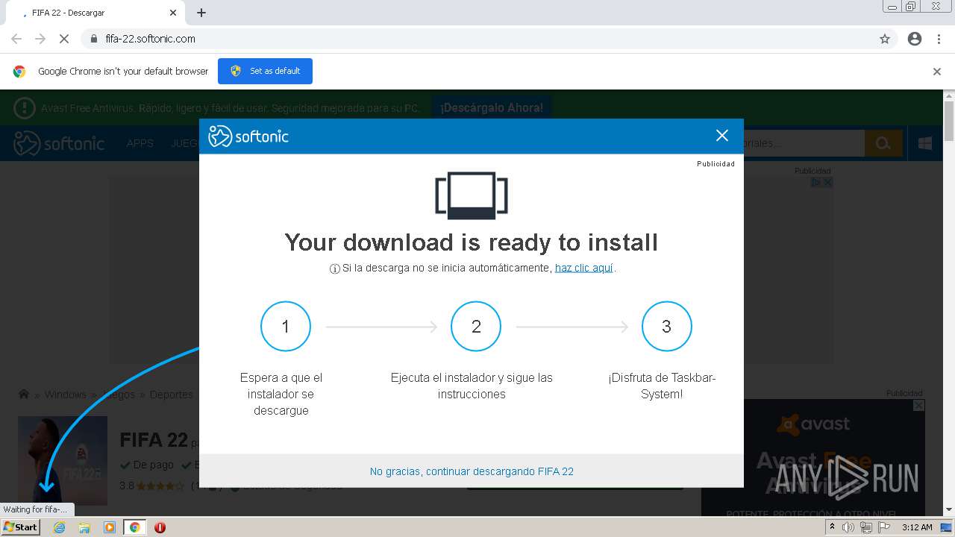The height and width of the screenshot is (537, 955).
Task: Open the Chrome profile avatar menu
Action: click(915, 39)
